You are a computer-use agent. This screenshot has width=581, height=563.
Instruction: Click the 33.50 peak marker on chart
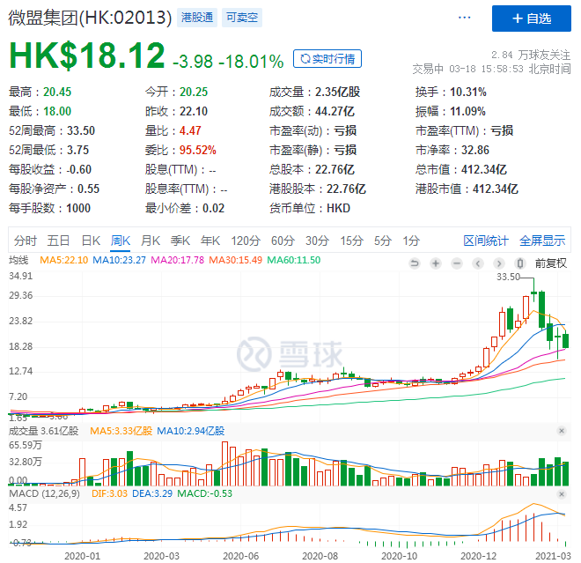[508, 277]
